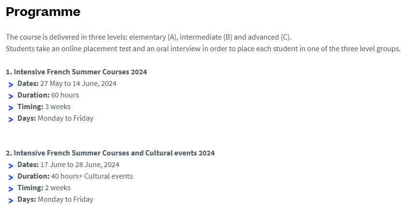Click the blue arrow beside 27 May dates

pyautogui.click(x=11, y=84)
